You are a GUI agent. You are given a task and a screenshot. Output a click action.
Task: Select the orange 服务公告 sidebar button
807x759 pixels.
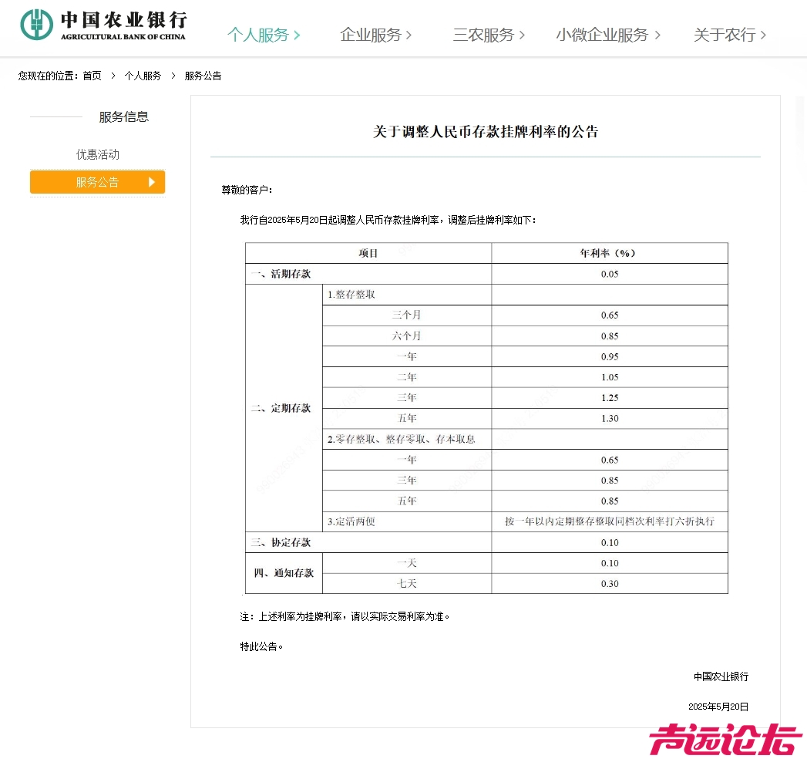(98, 182)
